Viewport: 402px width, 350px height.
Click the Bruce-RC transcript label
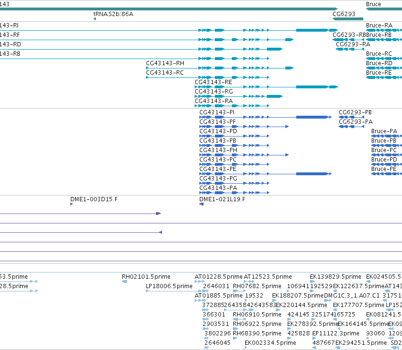point(379,54)
